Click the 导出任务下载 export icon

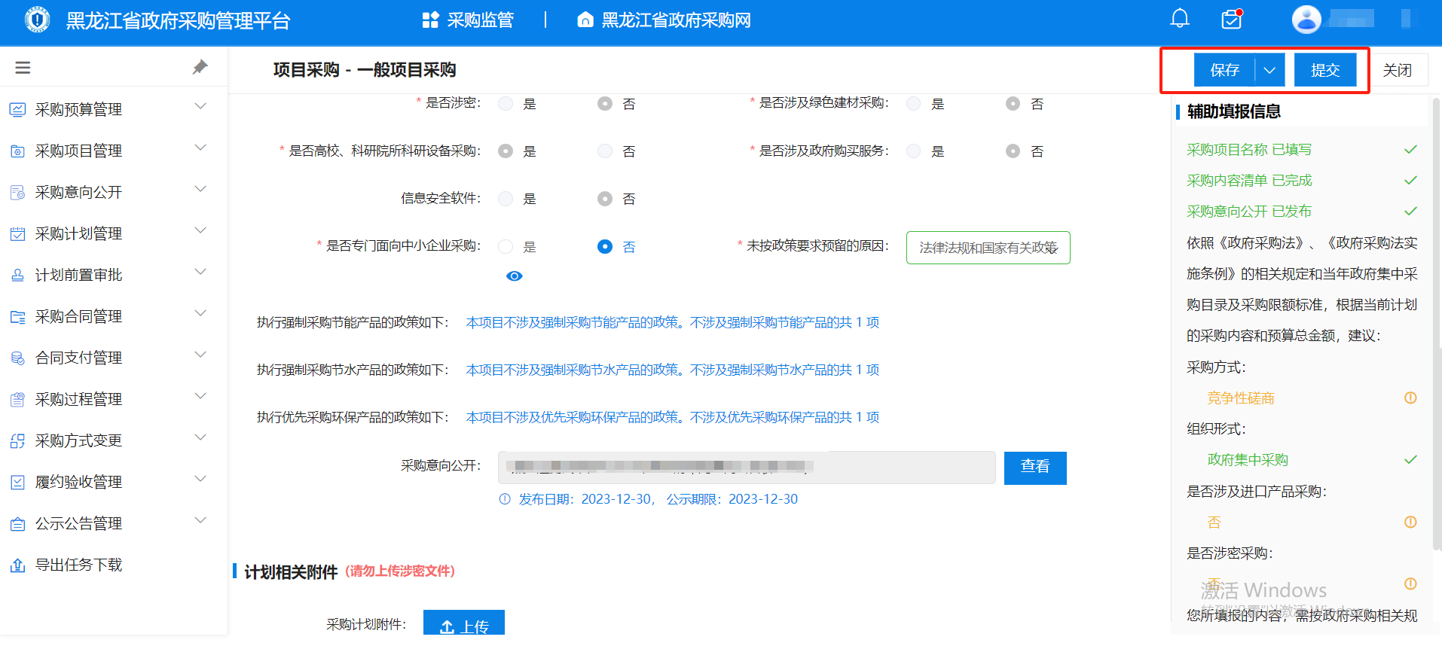pyautogui.click(x=17, y=565)
